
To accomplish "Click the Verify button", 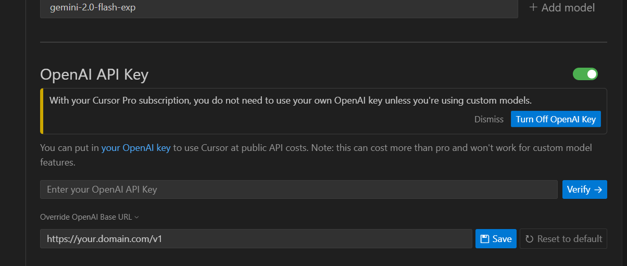I will (x=584, y=189).
